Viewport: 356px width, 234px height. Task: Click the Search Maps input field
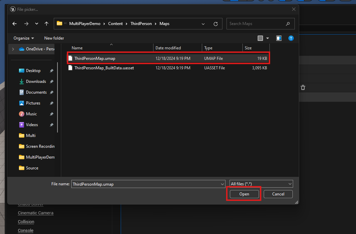(256, 24)
